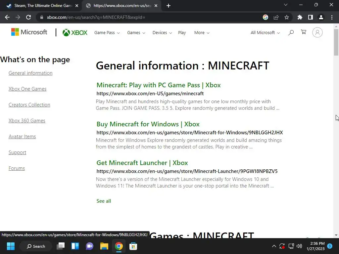Open the Chat taskbar icon

click(x=89, y=246)
